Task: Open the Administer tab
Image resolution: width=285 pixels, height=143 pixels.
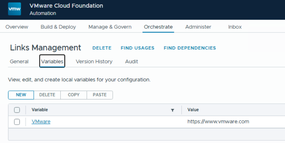Action: click(x=198, y=27)
